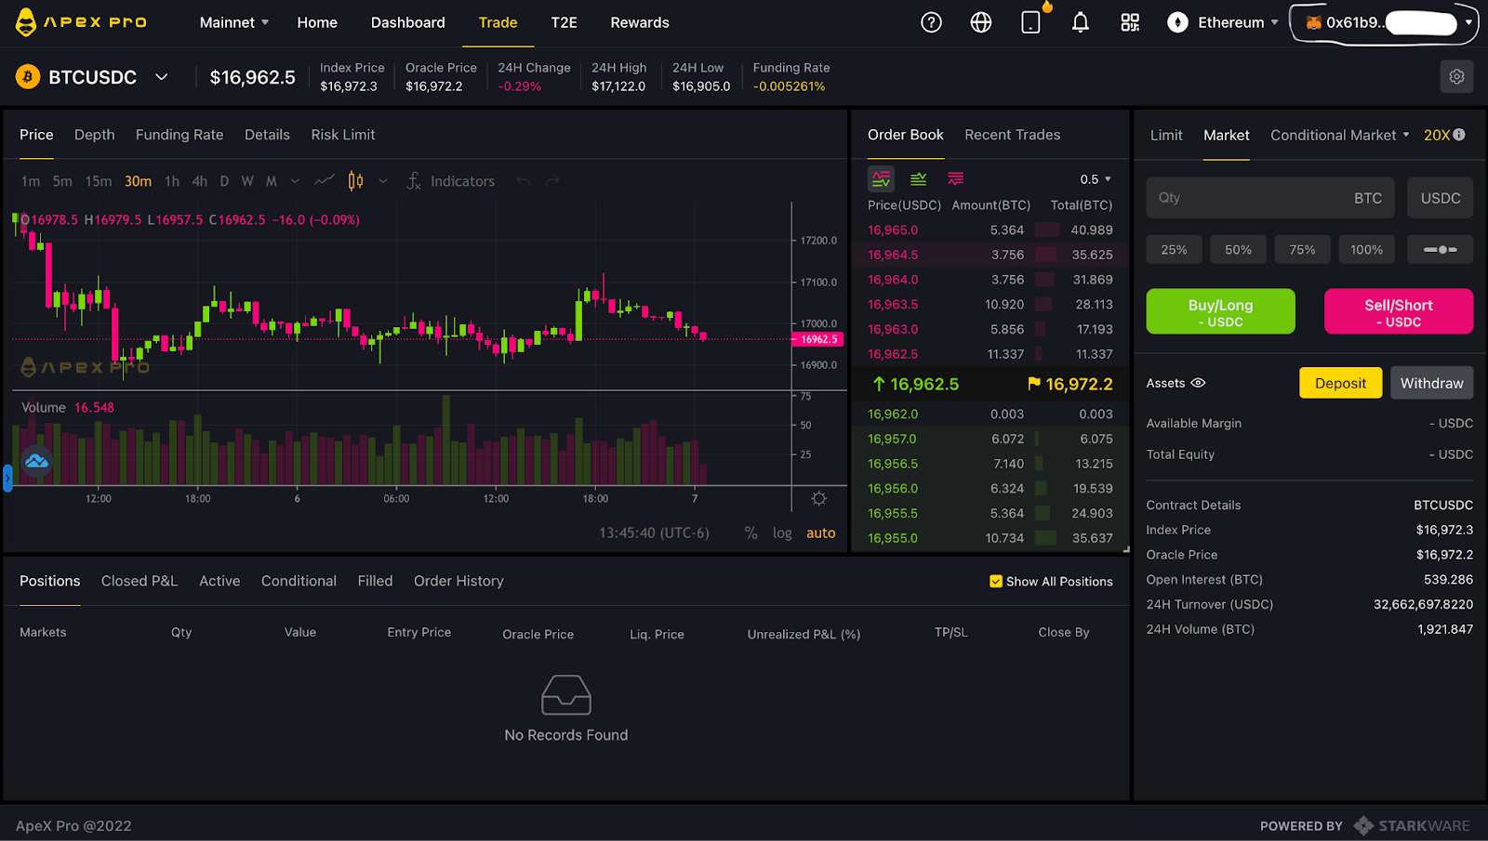Click the leverage info icon next to 20X
This screenshot has height=841, width=1488.
coord(1459,135)
